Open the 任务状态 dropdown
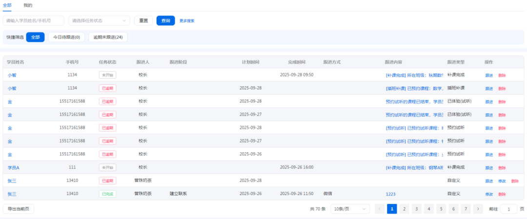This screenshot has height=219, width=527. click(99, 20)
